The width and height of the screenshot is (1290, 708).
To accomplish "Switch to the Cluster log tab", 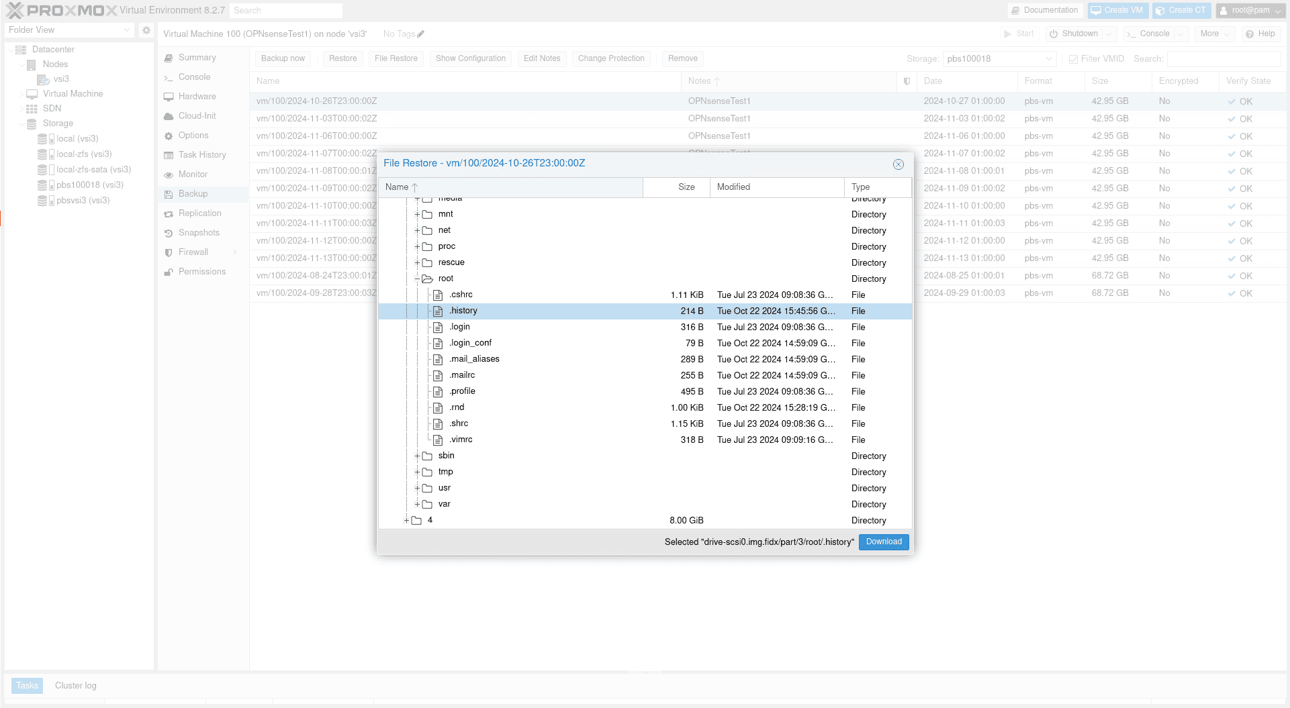I will 75,686.
